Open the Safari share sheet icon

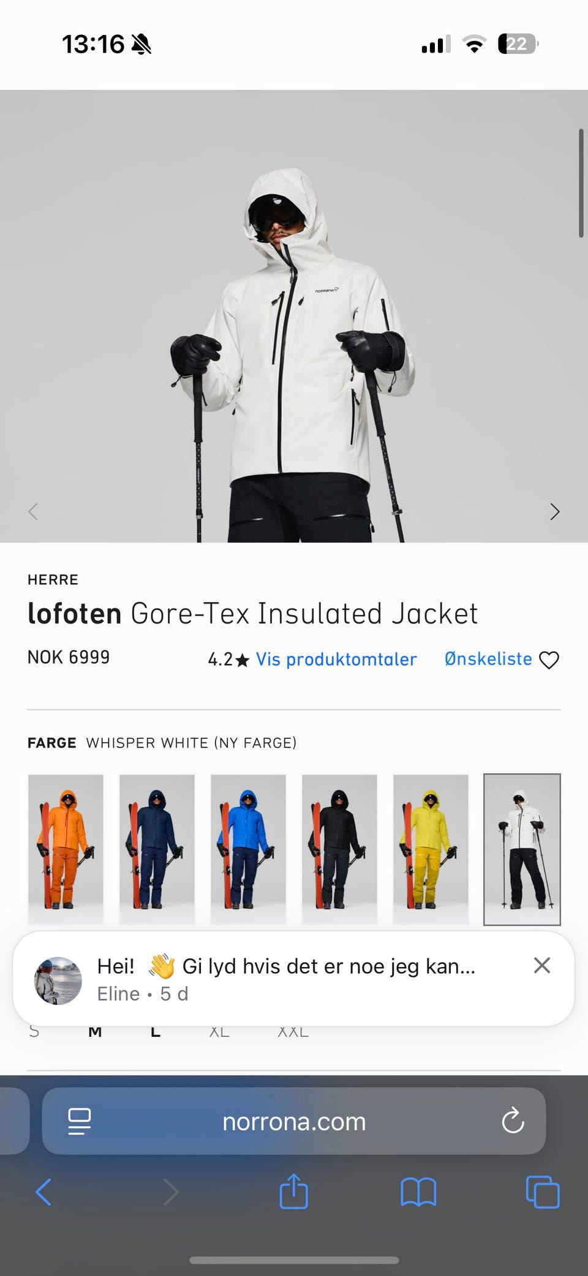[293, 1191]
